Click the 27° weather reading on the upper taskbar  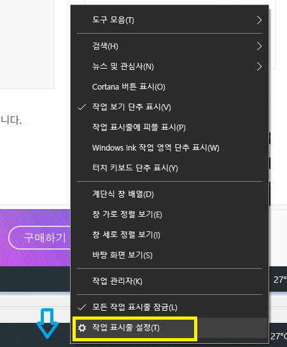point(280,280)
